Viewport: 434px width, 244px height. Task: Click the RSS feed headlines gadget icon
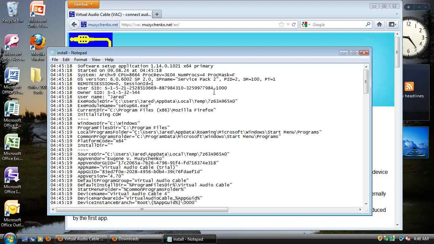409,86
